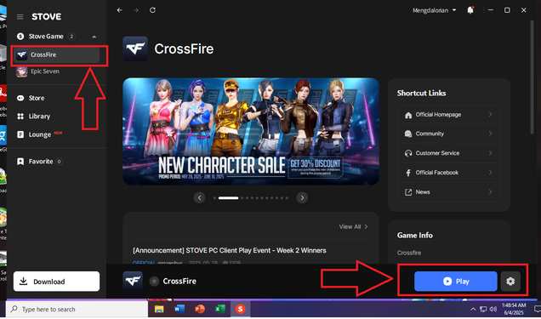541x319 pixels.
Task: Toggle favorite star beside CrossFire in bottom bar
Action: tap(154, 281)
